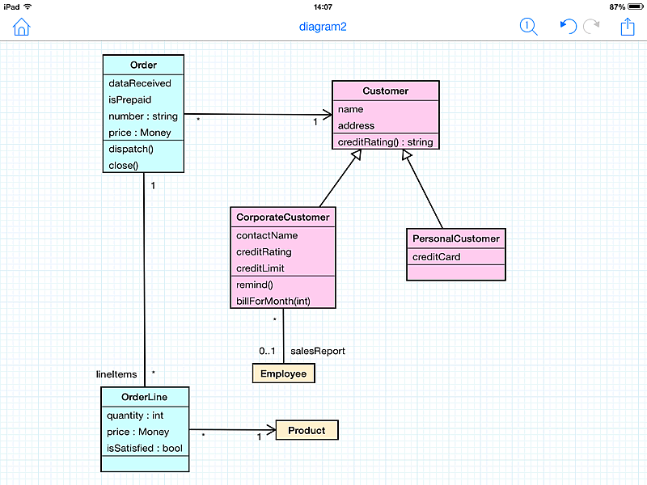This screenshot has width=647, height=485.
Task: Select PersonalCustomer generalization arrowhead
Action: pos(407,155)
